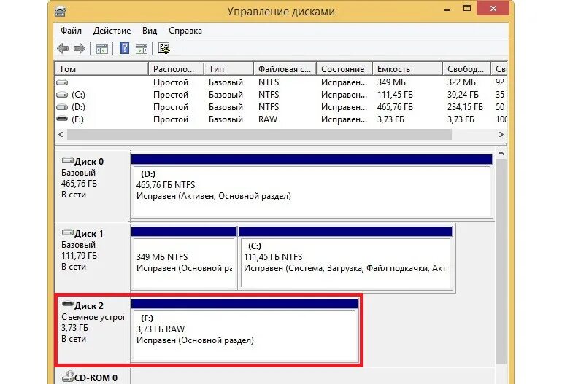Click up arrow of disk view scrollbar

coord(501,154)
